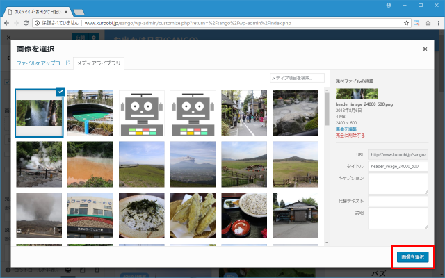The image size is (445, 278).
Task: Click the 代替テキスト input field
Action: click(398, 201)
